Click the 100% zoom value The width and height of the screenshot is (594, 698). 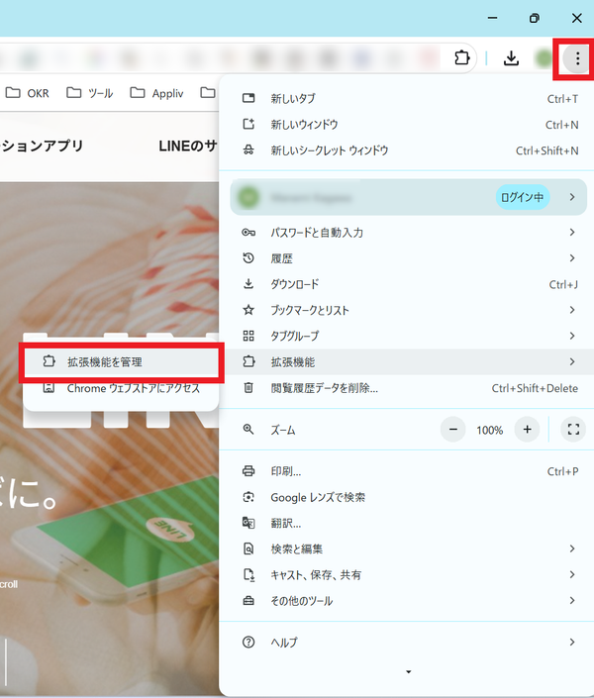point(490,430)
